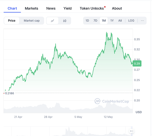Open the Token Unlocks tab
Image resolution: width=152 pixels, height=136 pixels.
point(92,8)
